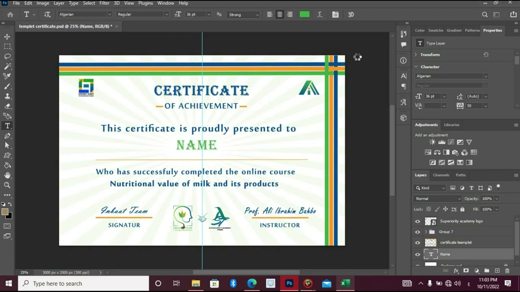Hide the certificate teemplet layer
The width and height of the screenshot is (520, 292).
point(418,242)
